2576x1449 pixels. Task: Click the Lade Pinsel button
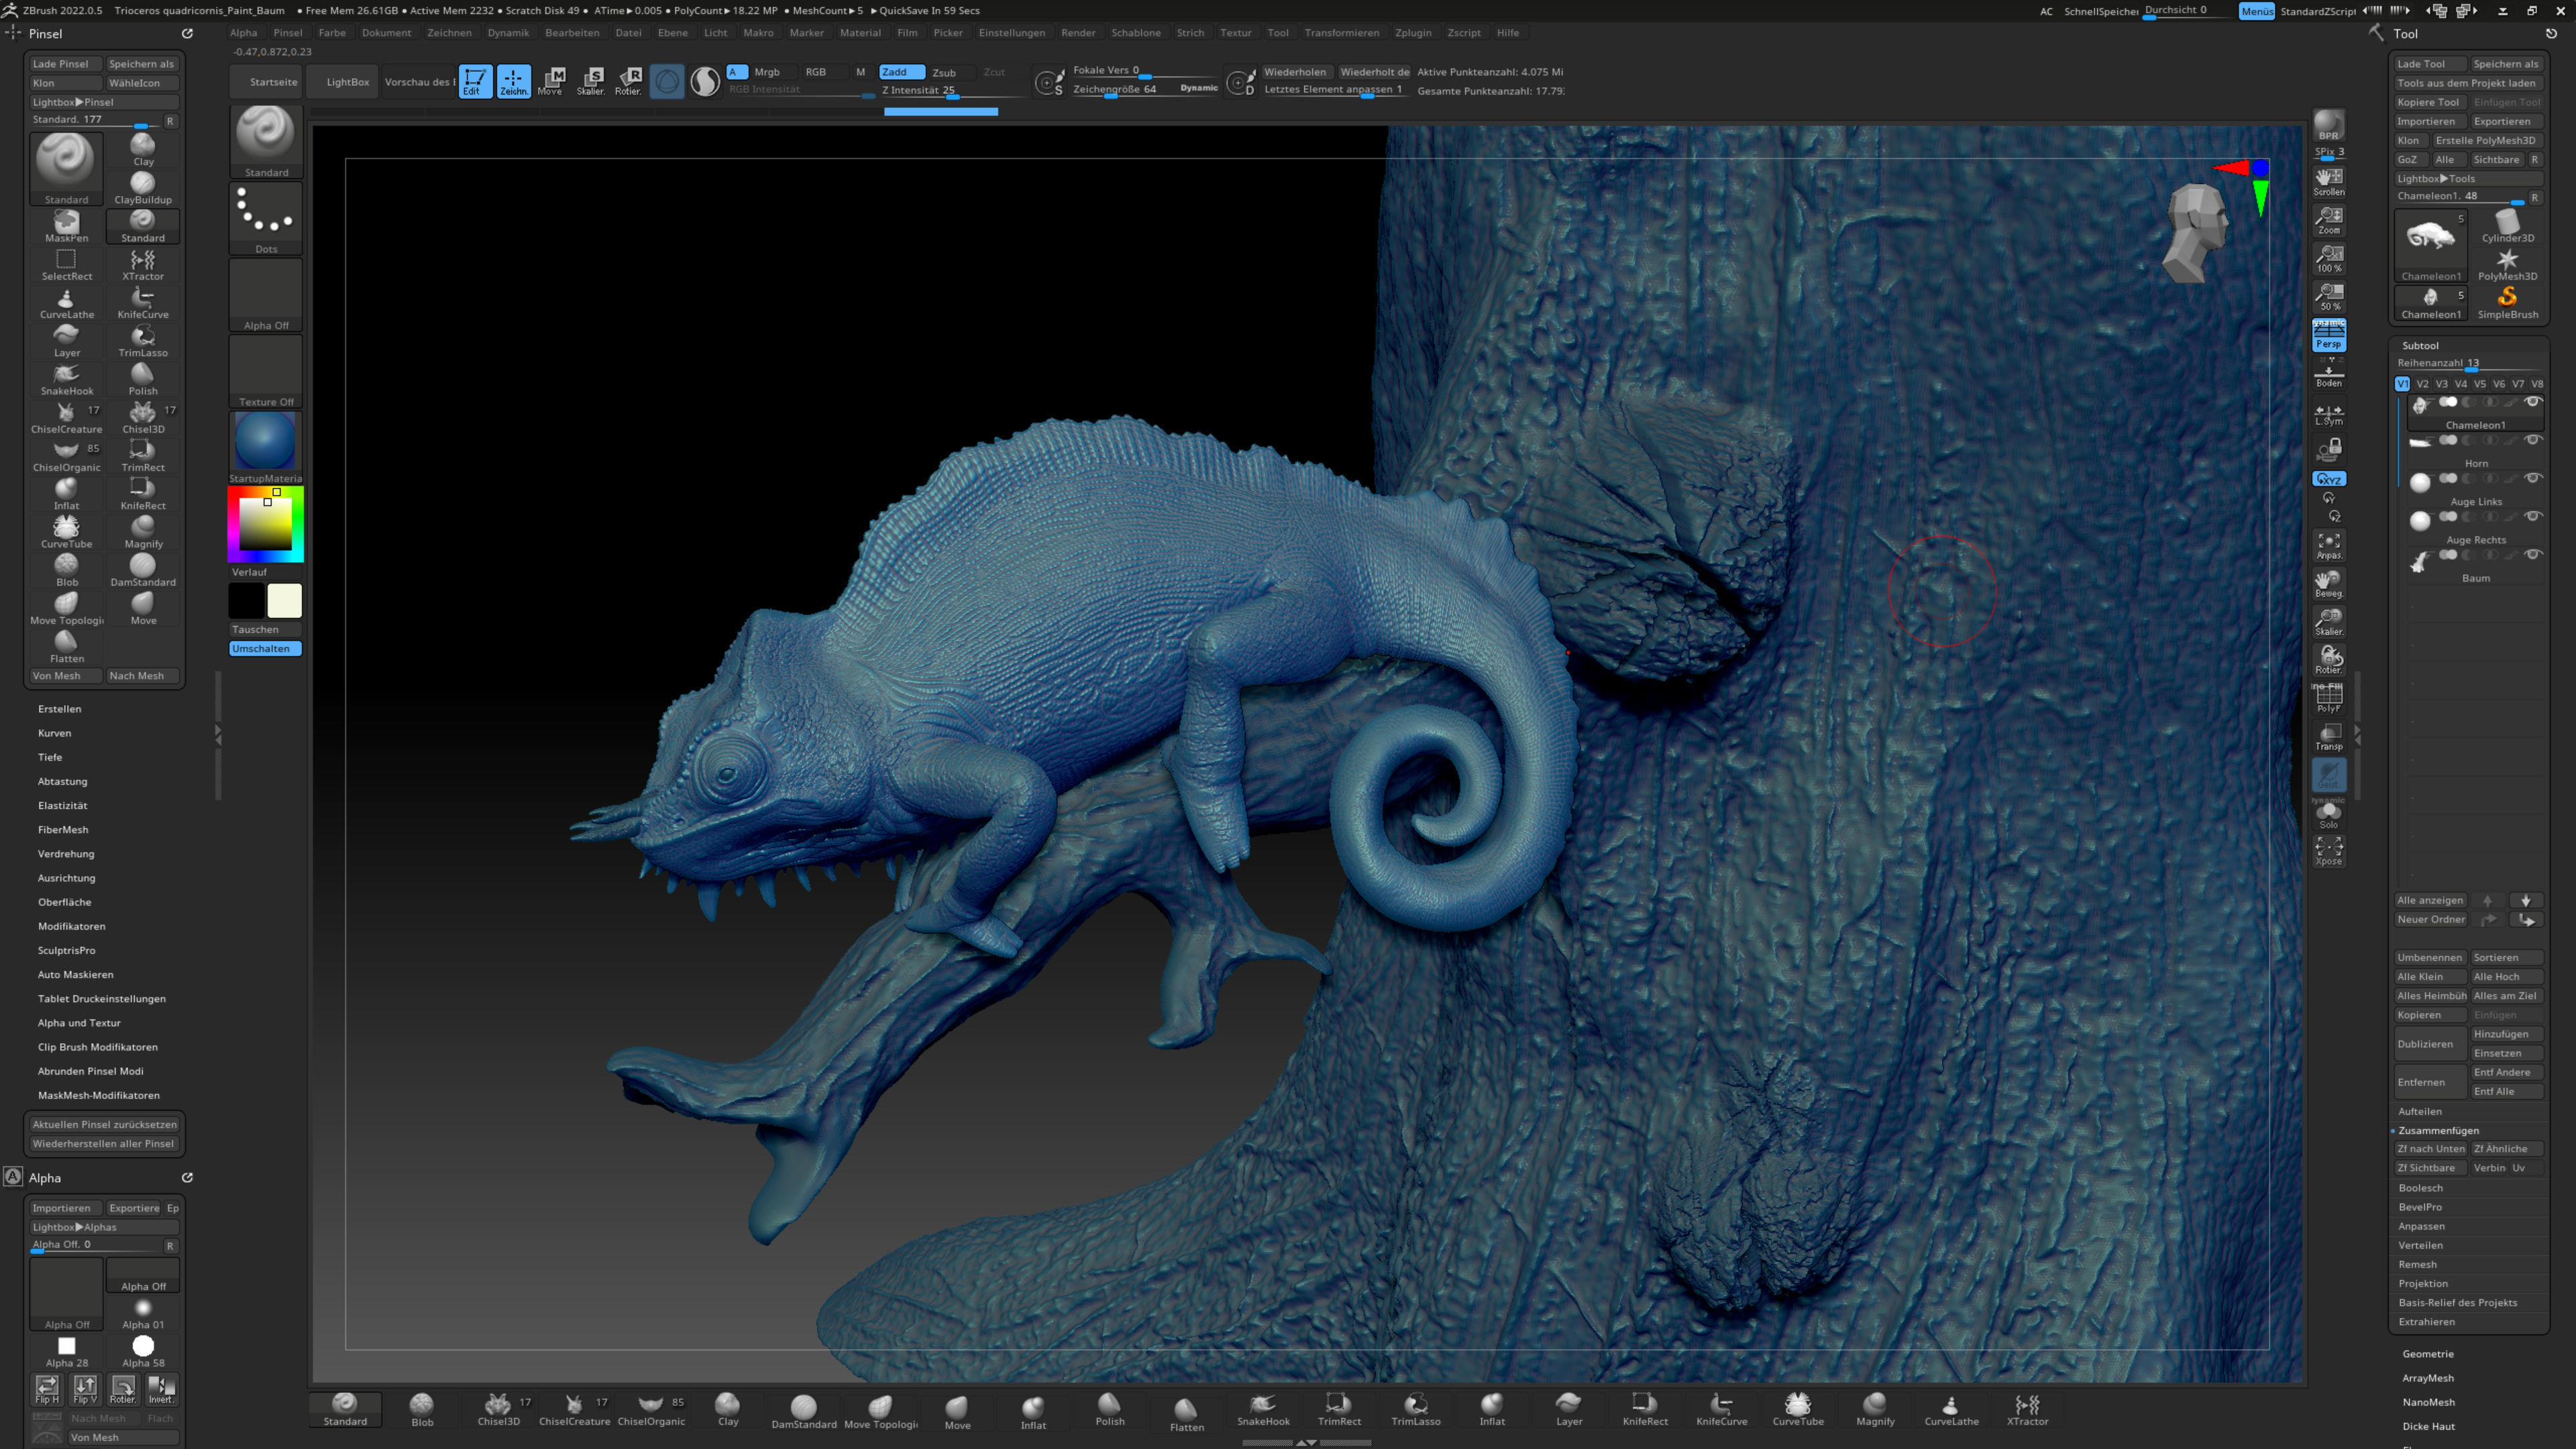click(65, 64)
